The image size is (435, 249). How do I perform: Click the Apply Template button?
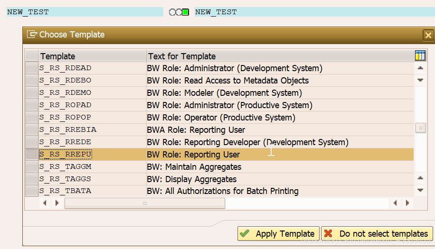pos(278,234)
